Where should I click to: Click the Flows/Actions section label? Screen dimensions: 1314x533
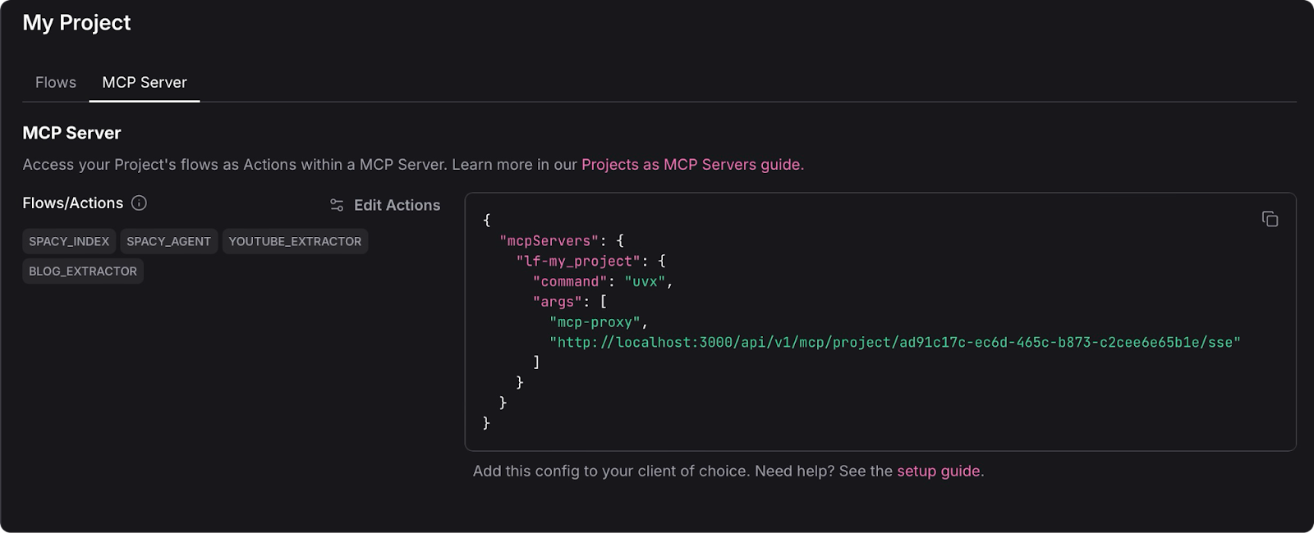pyautogui.click(x=72, y=203)
